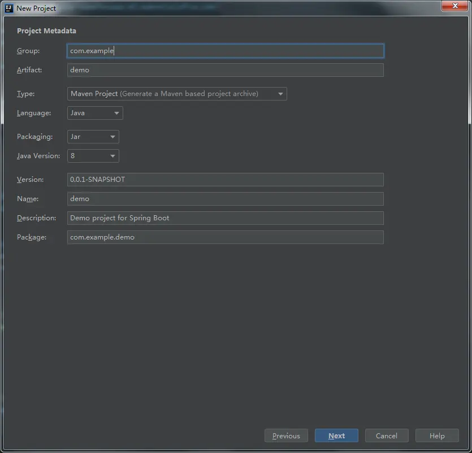Click the Project Metadata heading
The width and height of the screenshot is (472, 453).
[46, 31]
